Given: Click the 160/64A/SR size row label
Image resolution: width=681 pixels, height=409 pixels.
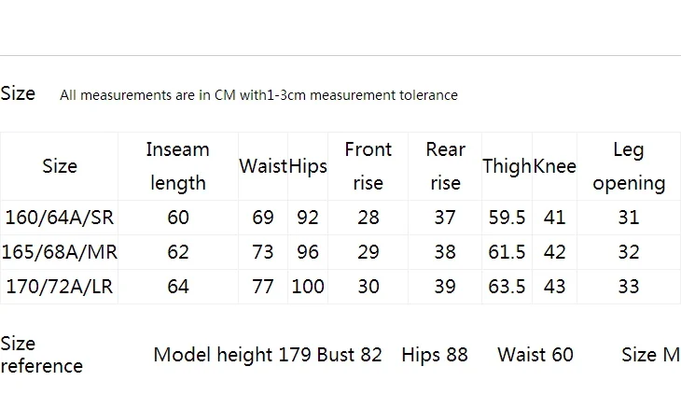Looking at the screenshot, I should click(x=59, y=218).
